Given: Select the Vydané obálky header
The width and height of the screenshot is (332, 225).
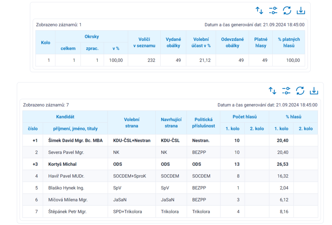Looking at the screenshot, I should [x=173, y=42].
